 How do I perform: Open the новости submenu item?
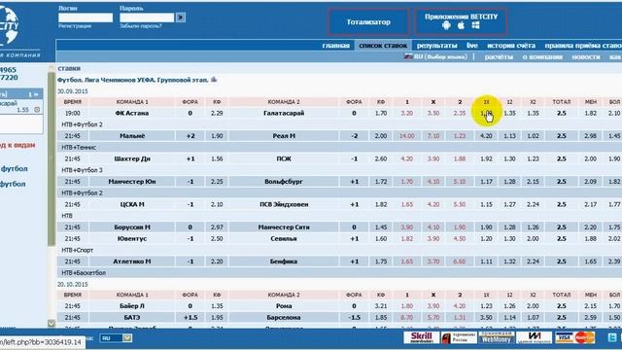point(586,56)
